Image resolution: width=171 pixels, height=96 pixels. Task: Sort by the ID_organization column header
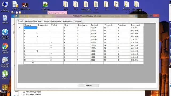coord(43,25)
